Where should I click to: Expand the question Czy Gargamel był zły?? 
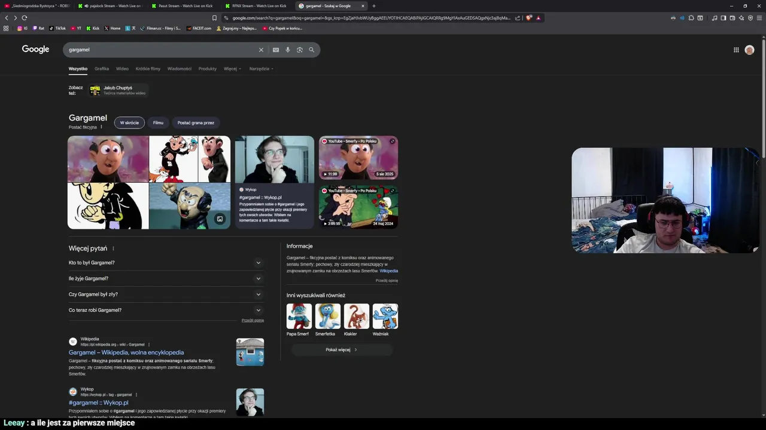(x=166, y=294)
